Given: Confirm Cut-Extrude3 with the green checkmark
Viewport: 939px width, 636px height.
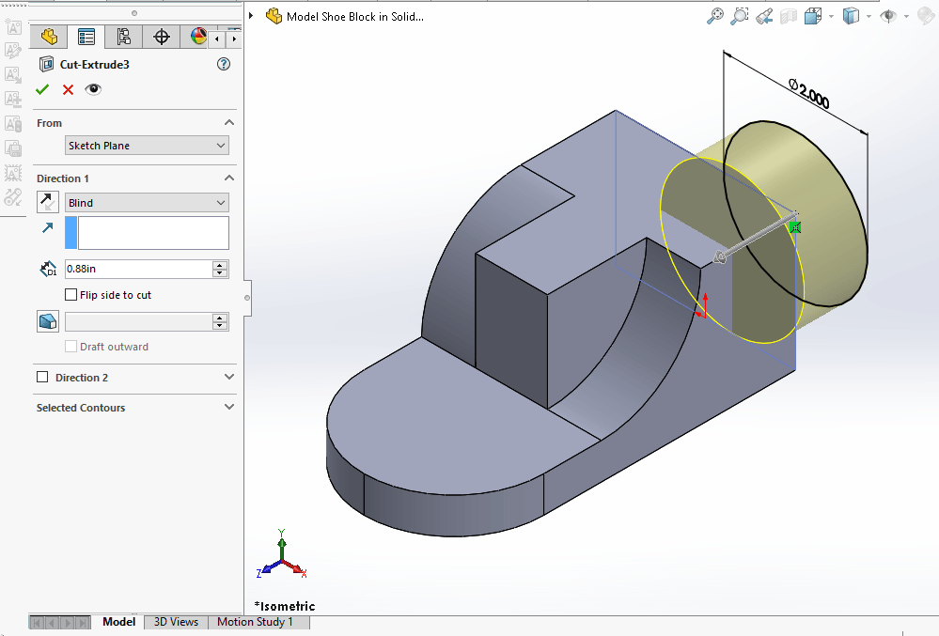Looking at the screenshot, I should 42,89.
